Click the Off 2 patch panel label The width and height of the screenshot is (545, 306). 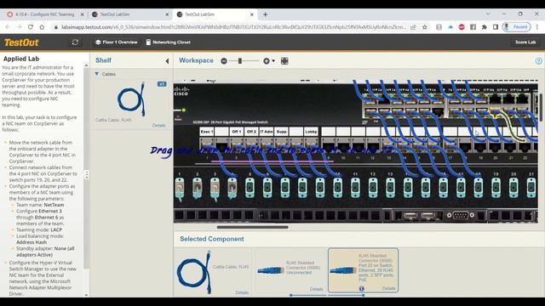[251, 132]
